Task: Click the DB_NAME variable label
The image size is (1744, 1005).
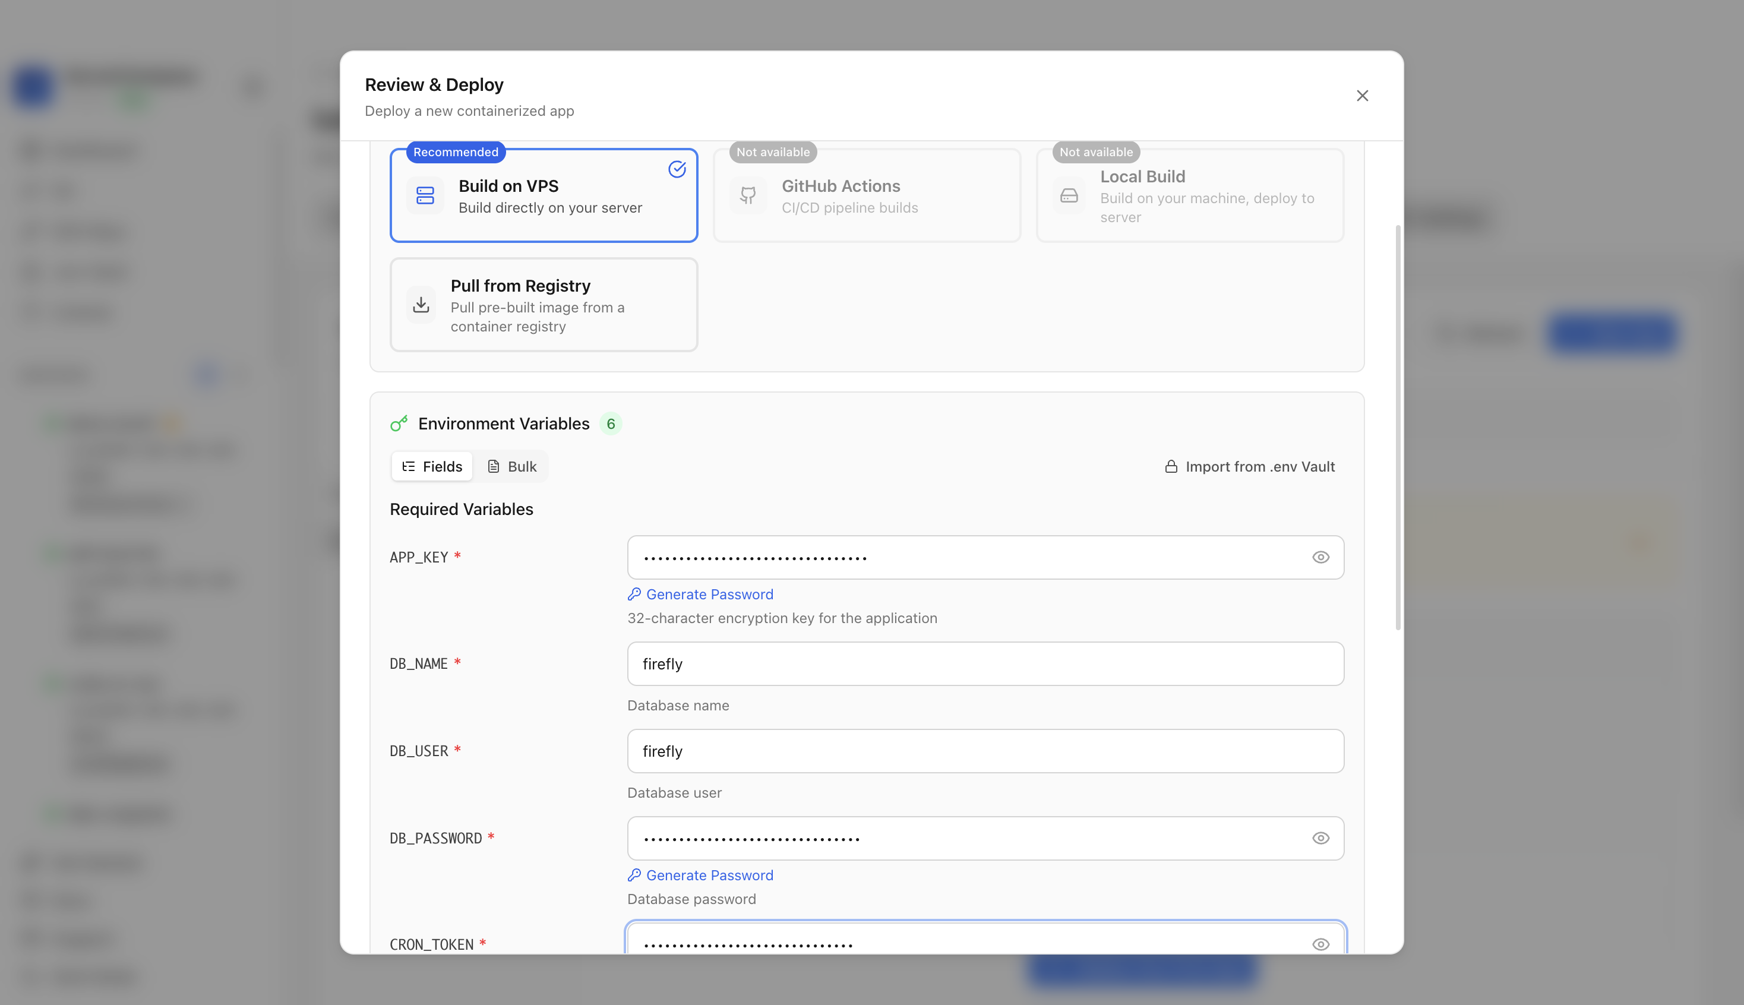Action: pyautogui.click(x=418, y=663)
